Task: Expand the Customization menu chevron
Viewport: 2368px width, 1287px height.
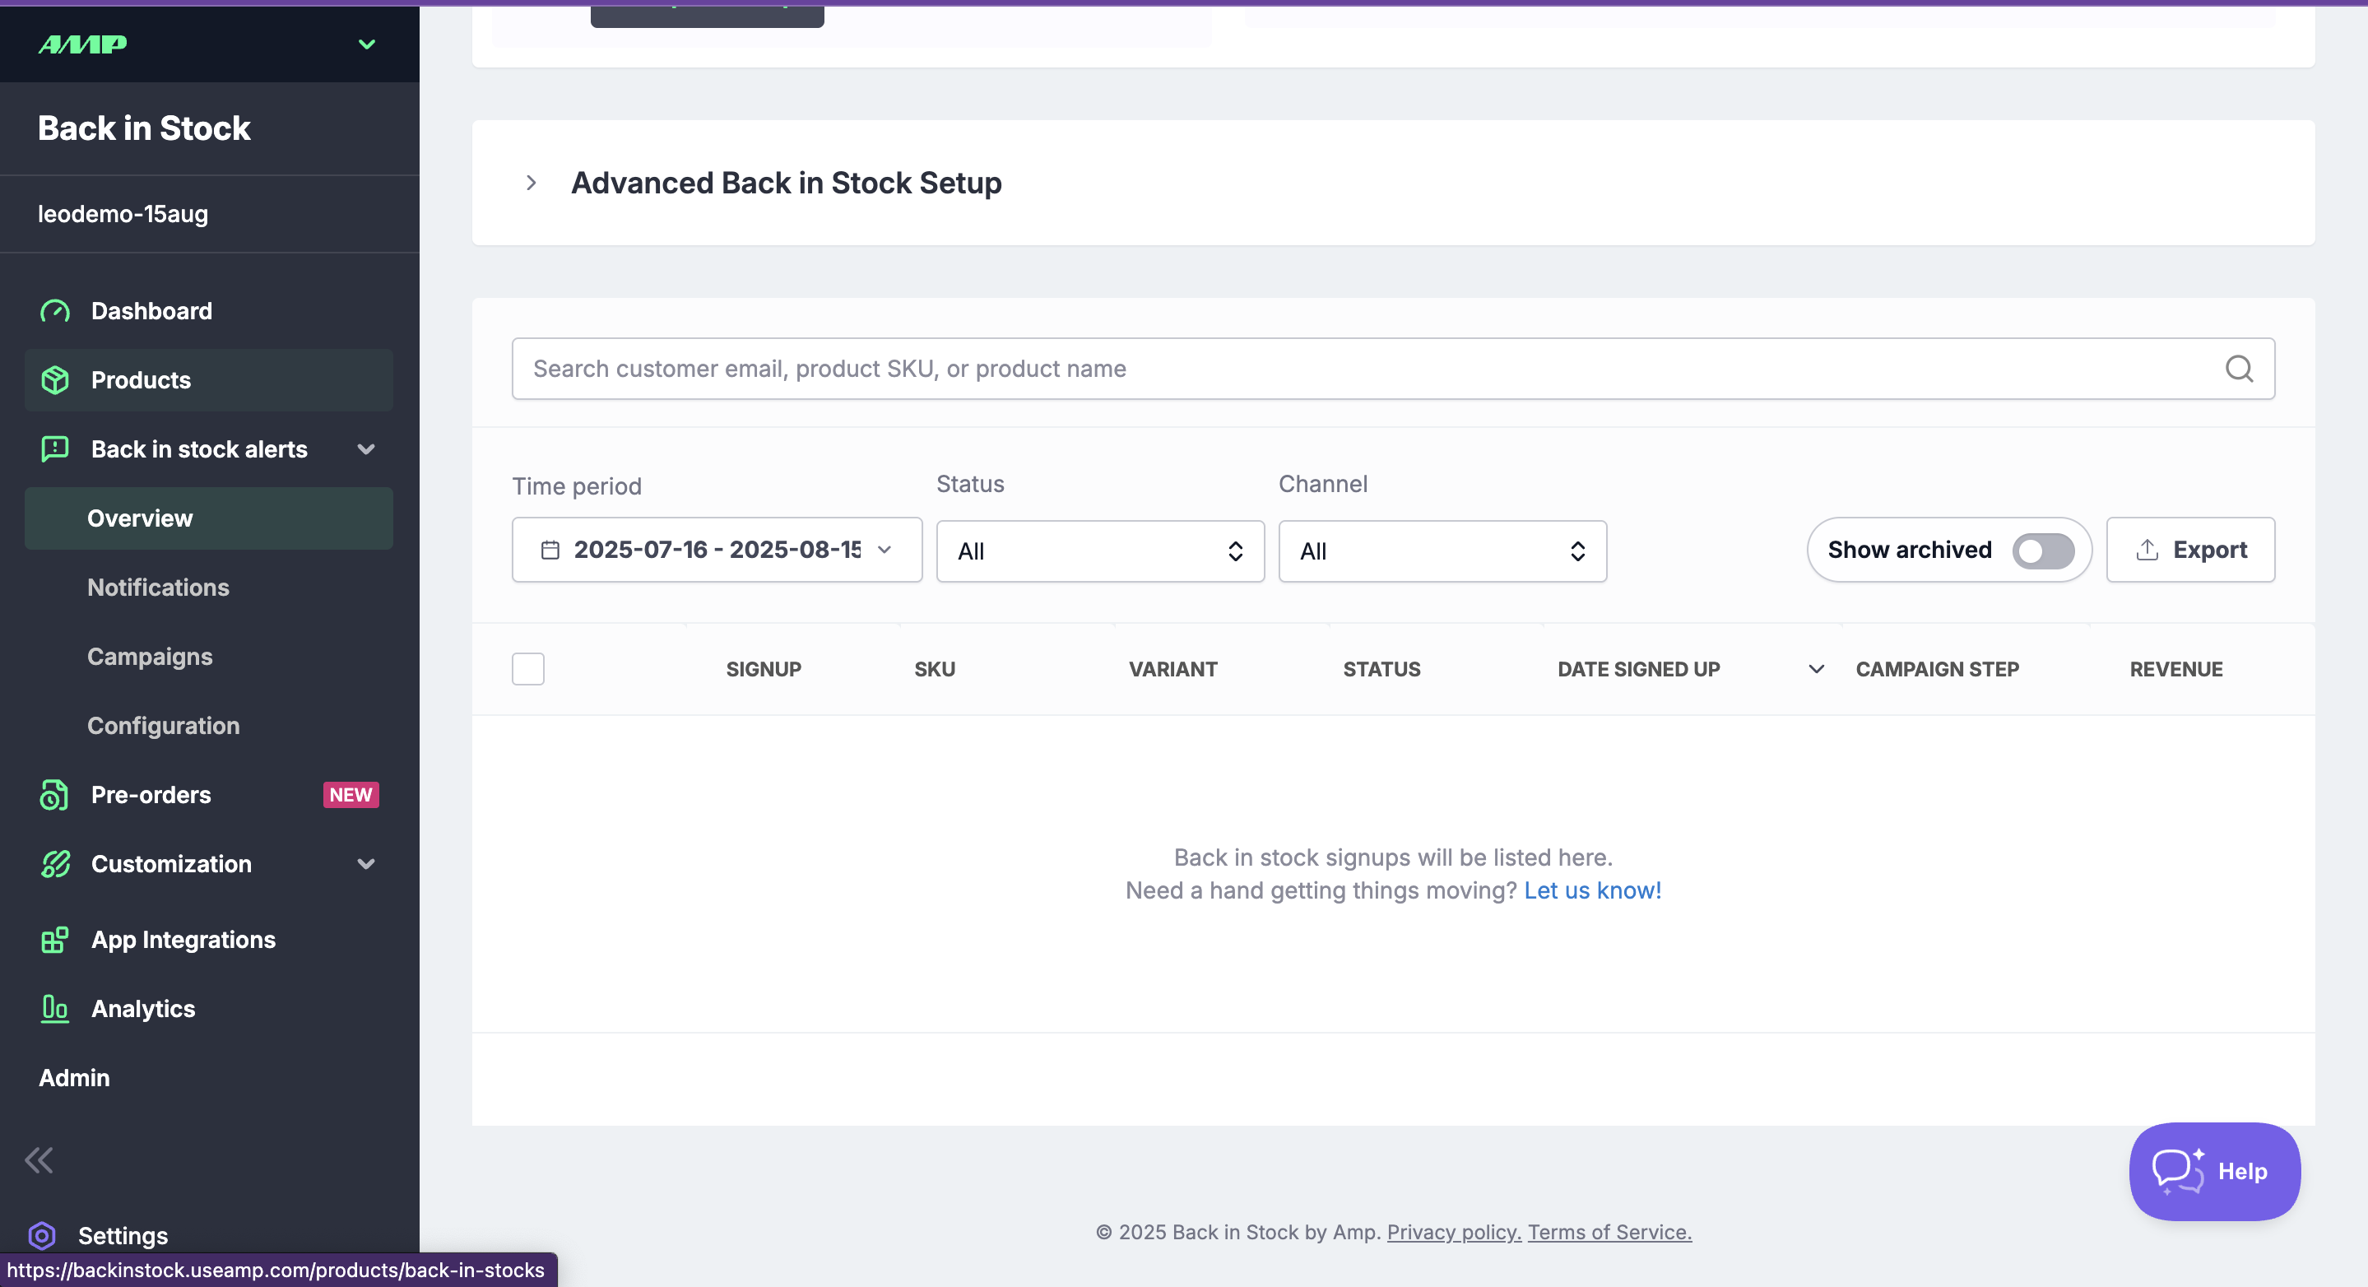Action: [x=366, y=863]
